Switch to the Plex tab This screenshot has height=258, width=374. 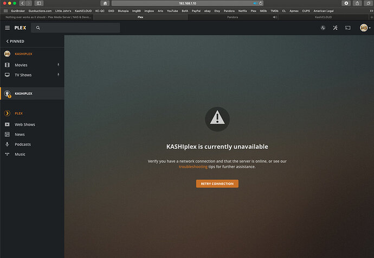[140, 17]
